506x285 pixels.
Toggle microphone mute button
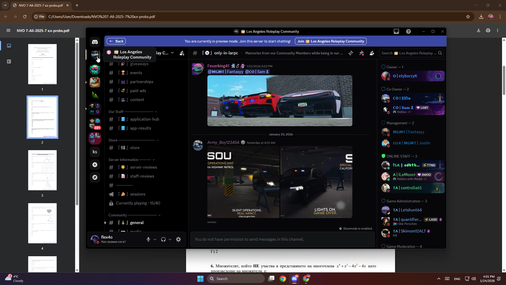coord(148,239)
